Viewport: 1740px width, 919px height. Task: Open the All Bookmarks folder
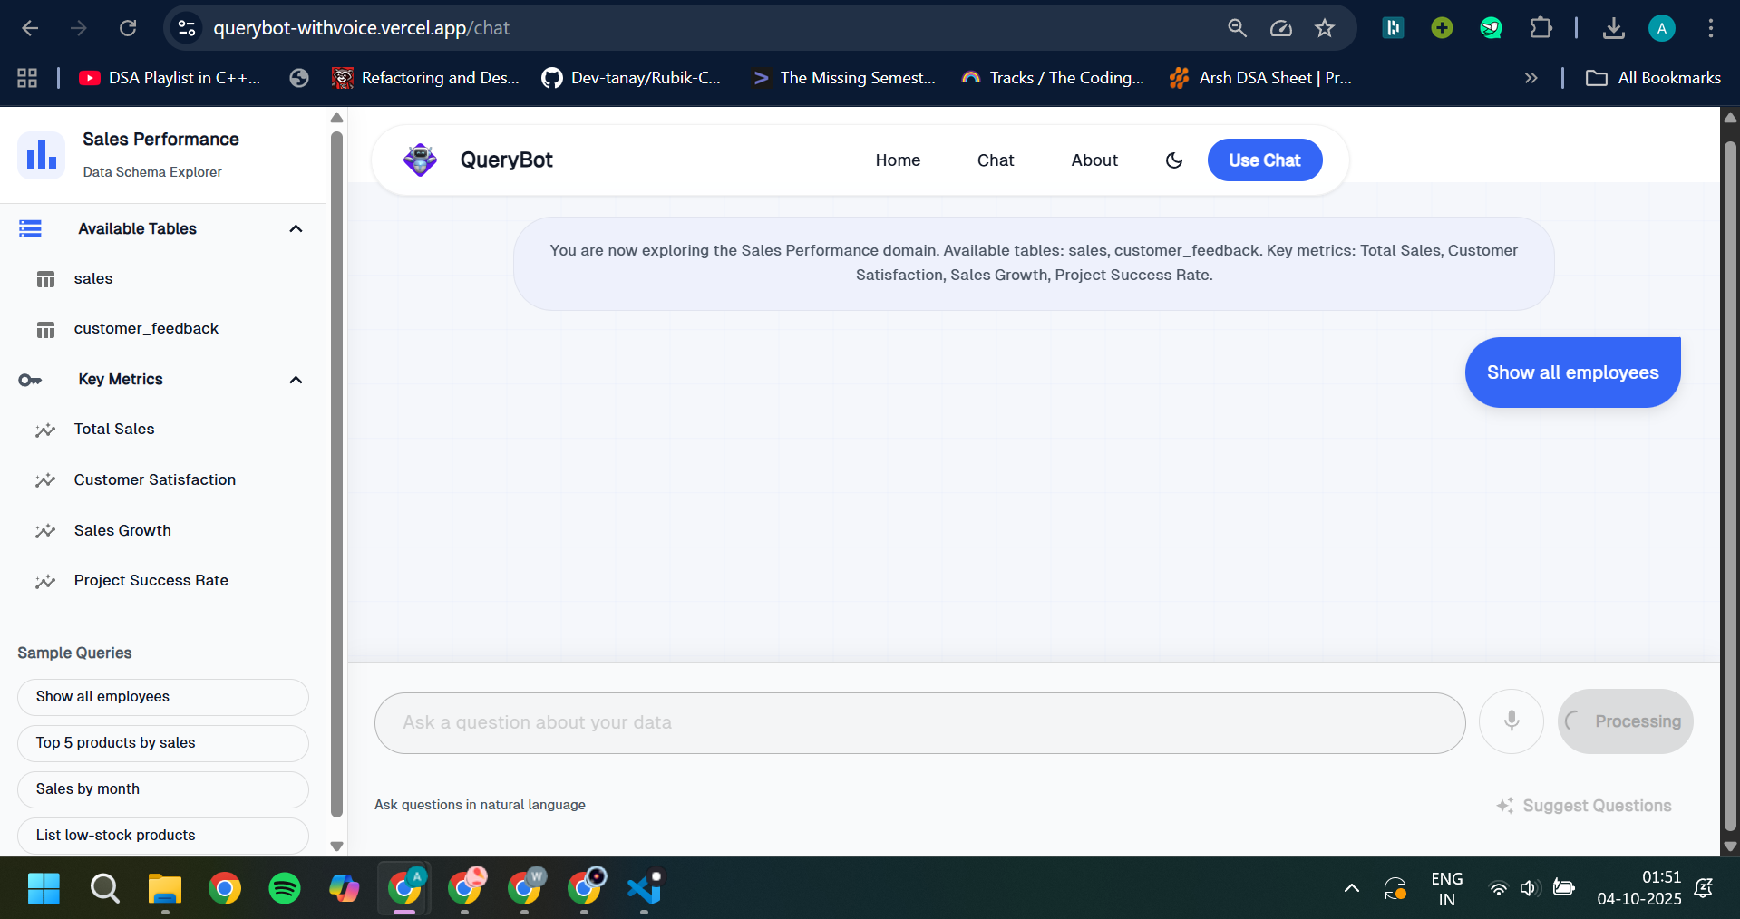point(1653,78)
